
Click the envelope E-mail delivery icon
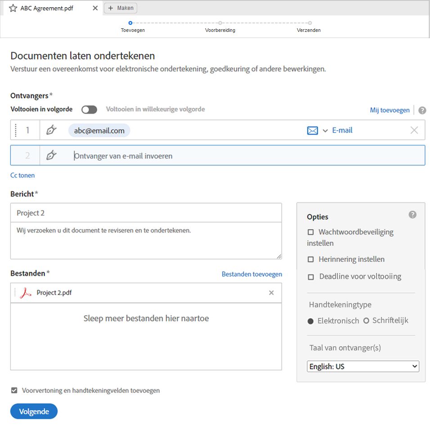click(312, 130)
